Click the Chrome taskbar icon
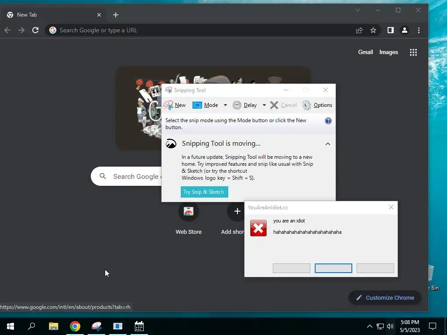 (x=75, y=326)
